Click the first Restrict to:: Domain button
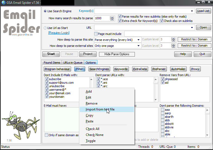This screenshot has width=213, height=150. tap(194, 40)
